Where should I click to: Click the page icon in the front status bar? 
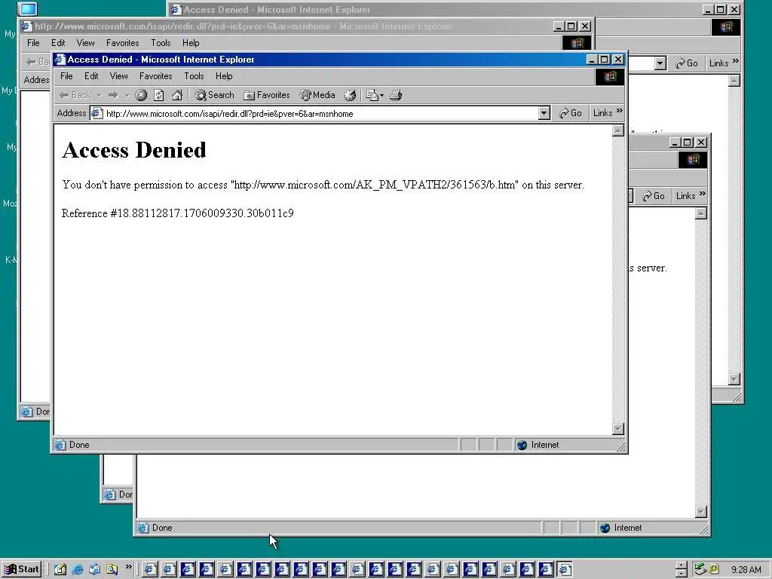coord(60,445)
